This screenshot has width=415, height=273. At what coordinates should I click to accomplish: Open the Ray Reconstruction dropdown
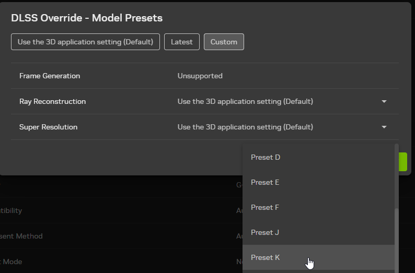click(x=283, y=101)
